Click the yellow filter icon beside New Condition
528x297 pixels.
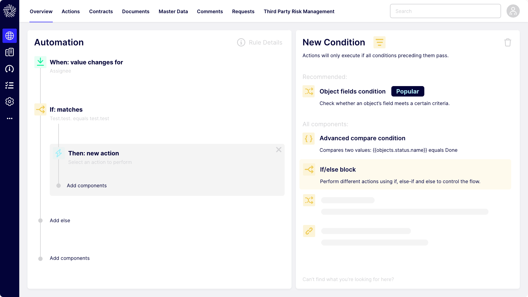380,42
